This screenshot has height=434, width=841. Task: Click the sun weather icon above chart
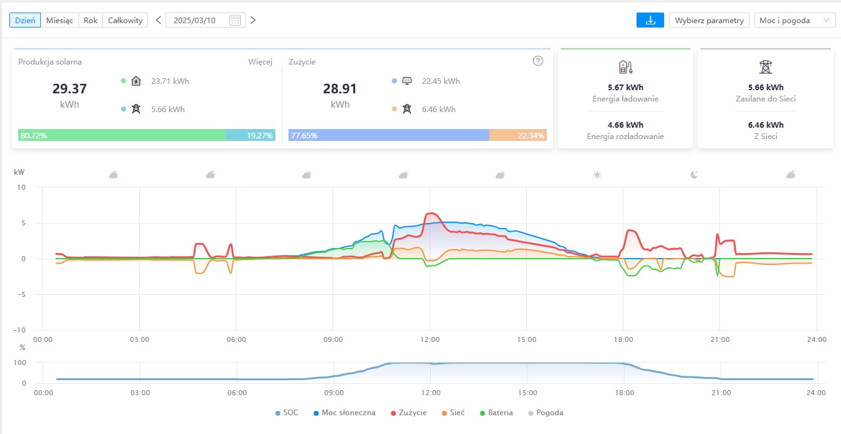tap(597, 175)
